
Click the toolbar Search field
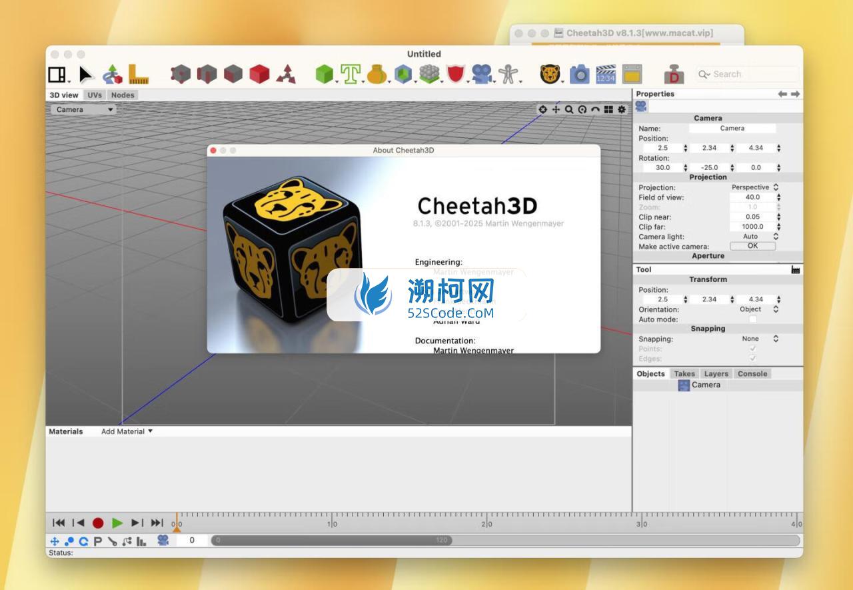pos(747,74)
